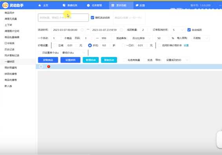Click the clock icon in end time field
Image resolution: width=222 pixels, height=155 pixels.
121,30
